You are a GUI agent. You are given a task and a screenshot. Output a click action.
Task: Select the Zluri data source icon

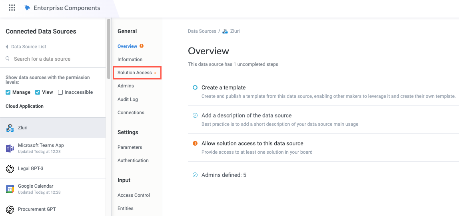click(10, 128)
